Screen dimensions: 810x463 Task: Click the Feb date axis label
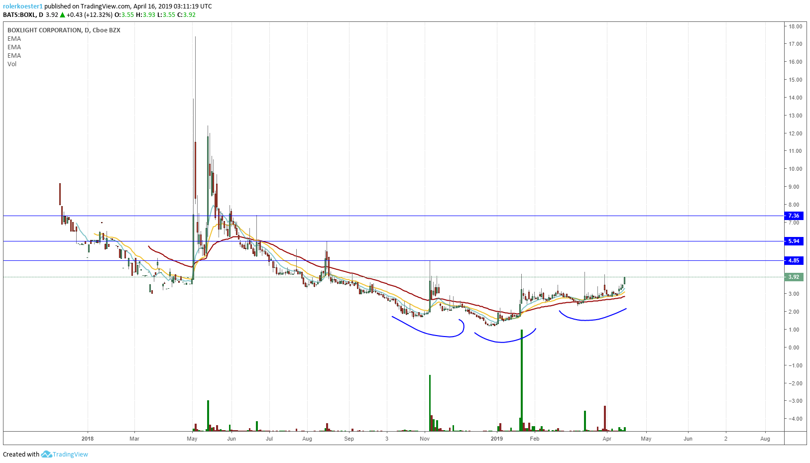[x=534, y=439]
